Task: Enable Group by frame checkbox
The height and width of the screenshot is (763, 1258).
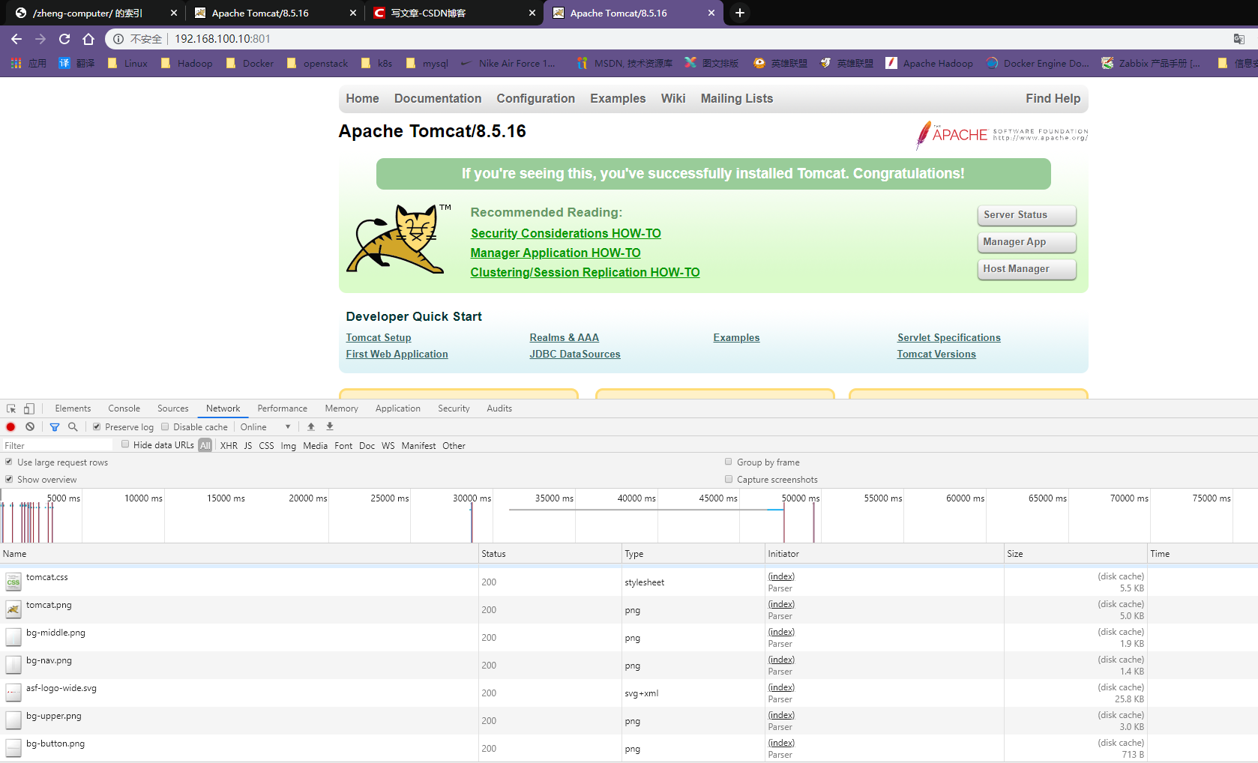Action: [729, 462]
